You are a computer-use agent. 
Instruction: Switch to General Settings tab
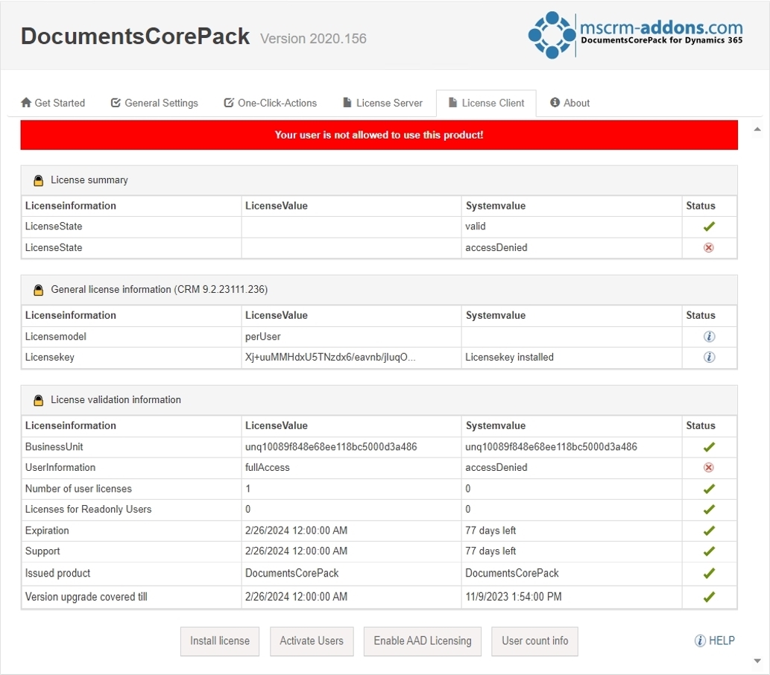pyautogui.click(x=155, y=103)
